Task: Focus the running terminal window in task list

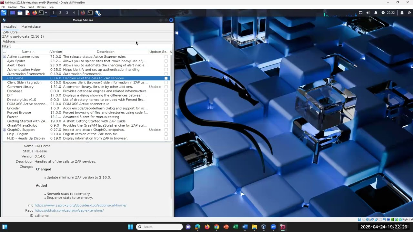Action: point(90,13)
